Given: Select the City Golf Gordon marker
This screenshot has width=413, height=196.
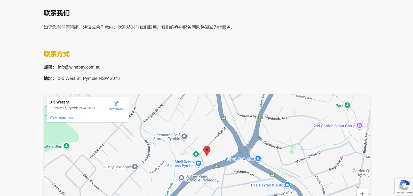Looking at the screenshot, I should [258, 158].
